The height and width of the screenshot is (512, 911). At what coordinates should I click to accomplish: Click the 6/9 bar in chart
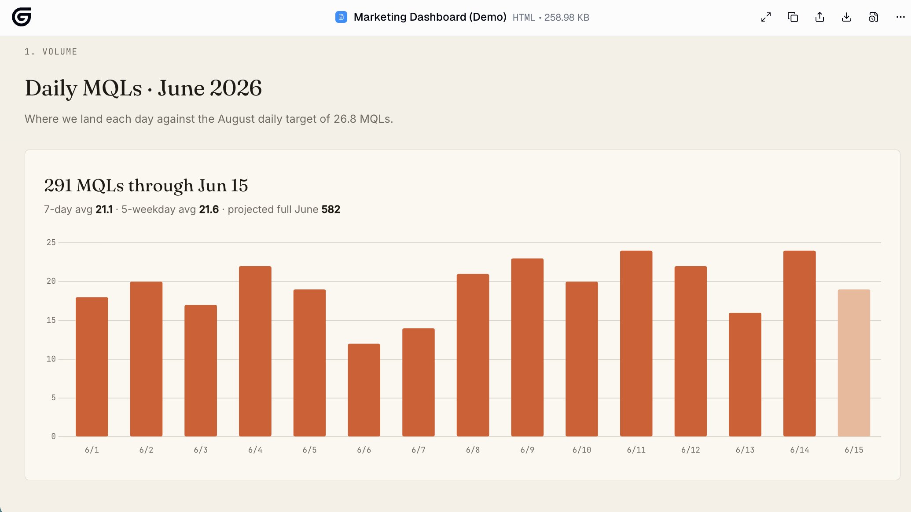click(x=527, y=347)
